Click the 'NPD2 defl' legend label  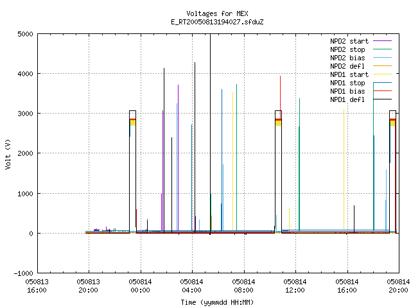347,66
